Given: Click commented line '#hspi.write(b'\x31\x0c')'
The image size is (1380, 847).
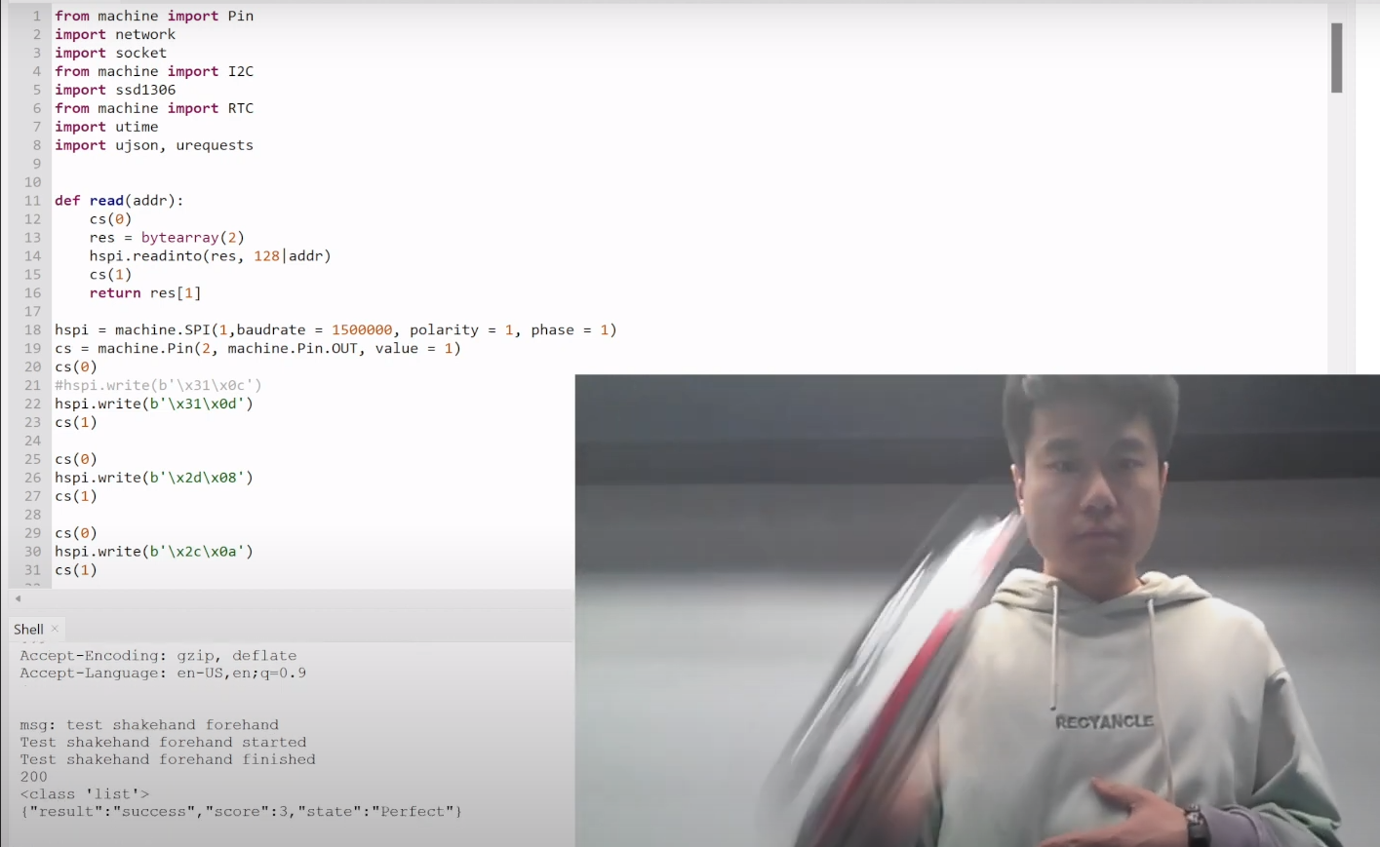Looking at the screenshot, I should point(158,386).
